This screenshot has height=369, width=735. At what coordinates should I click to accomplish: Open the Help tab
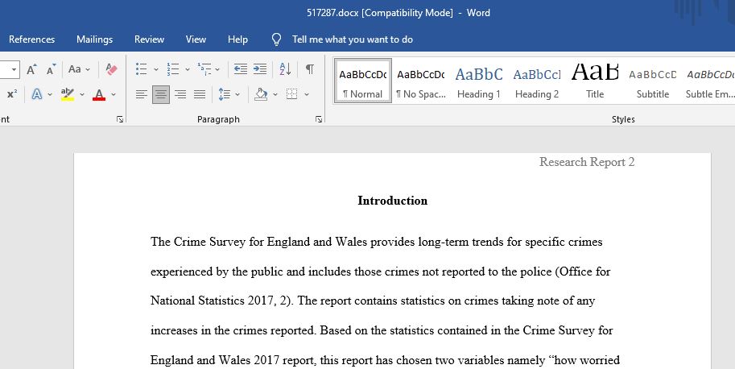(x=237, y=39)
